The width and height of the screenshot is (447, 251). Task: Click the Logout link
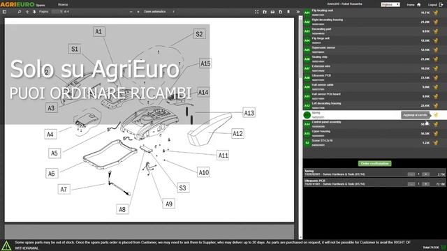coord(435,5)
